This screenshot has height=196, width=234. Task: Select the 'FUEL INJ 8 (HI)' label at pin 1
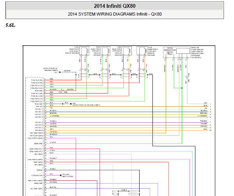tap(37, 80)
